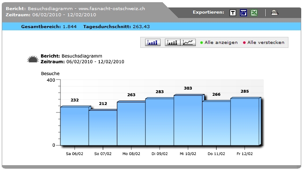This screenshot has width=303, height=170.
Task: Export report to Word document
Action: click(x=243, y=13)
